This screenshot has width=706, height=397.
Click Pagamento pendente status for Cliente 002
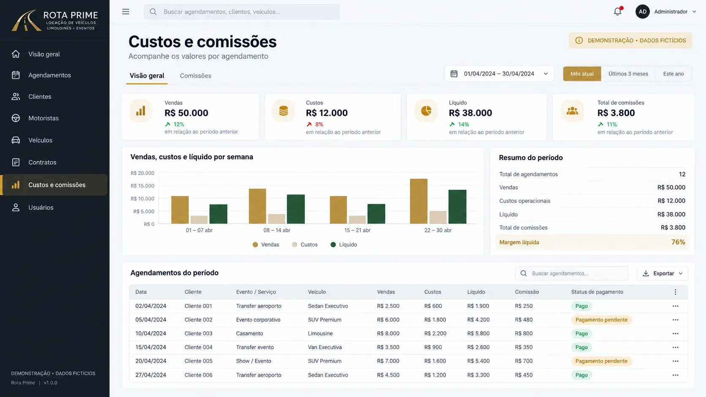coord(601,320)
